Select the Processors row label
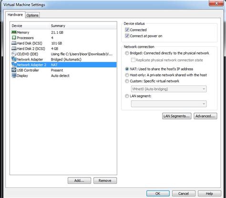 point(25,38)
